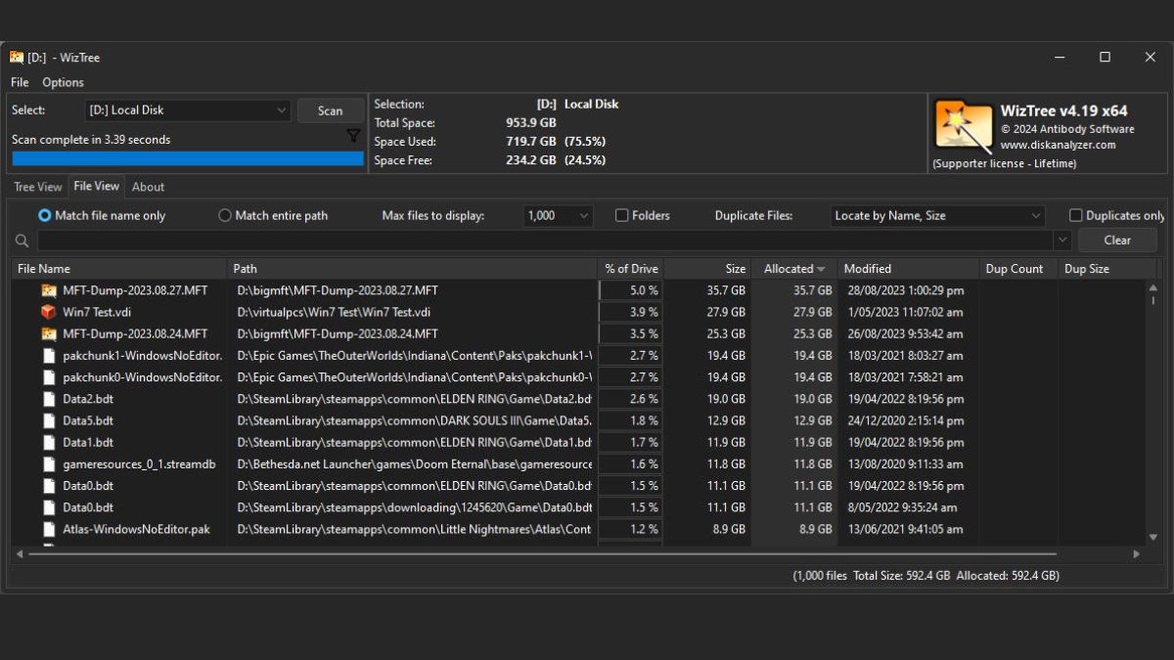Click the 25.3 GB value in Allocated column

click(x=813, y=333)
